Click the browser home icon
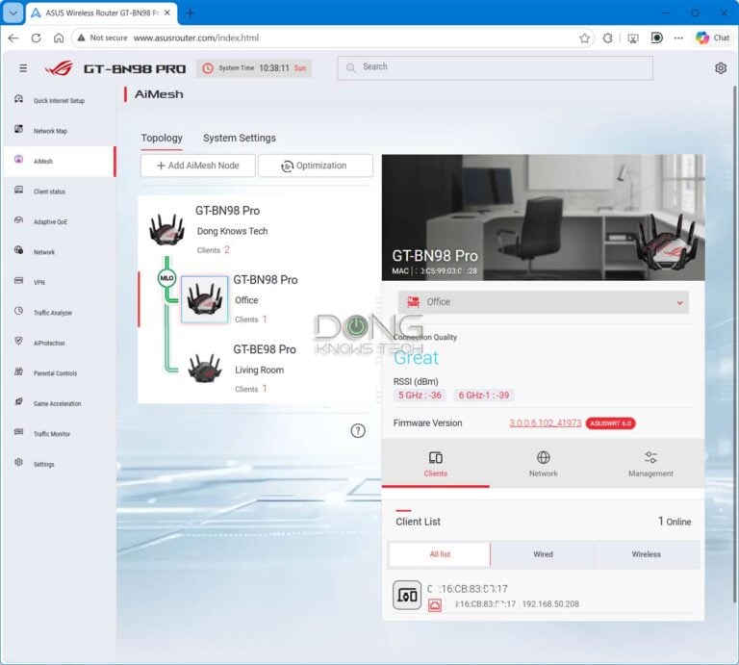The width and height of the screenshot is (739, 665). (x=59, y=38)
